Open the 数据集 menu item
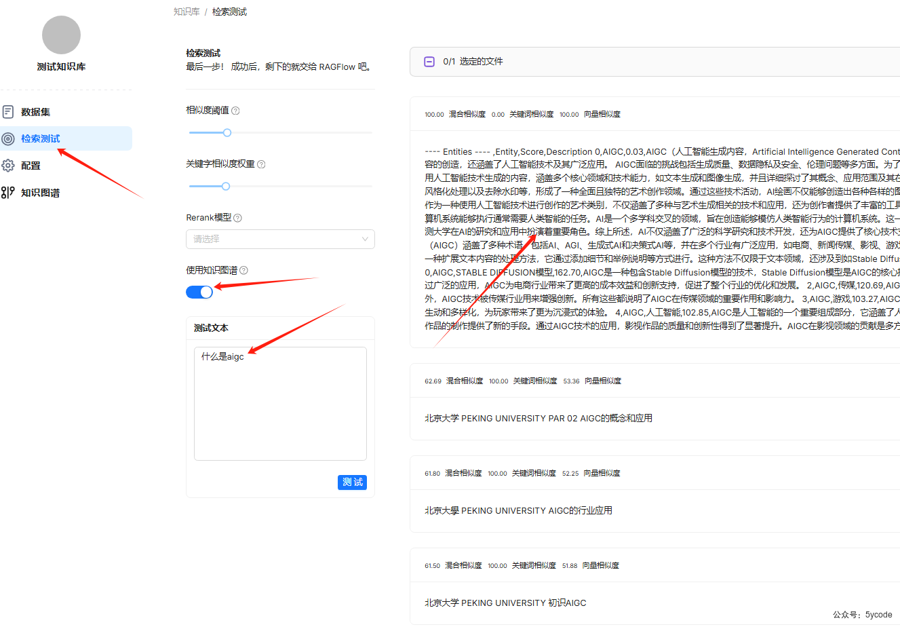This screenshot has width=900, height=627. tap(66, 112)
